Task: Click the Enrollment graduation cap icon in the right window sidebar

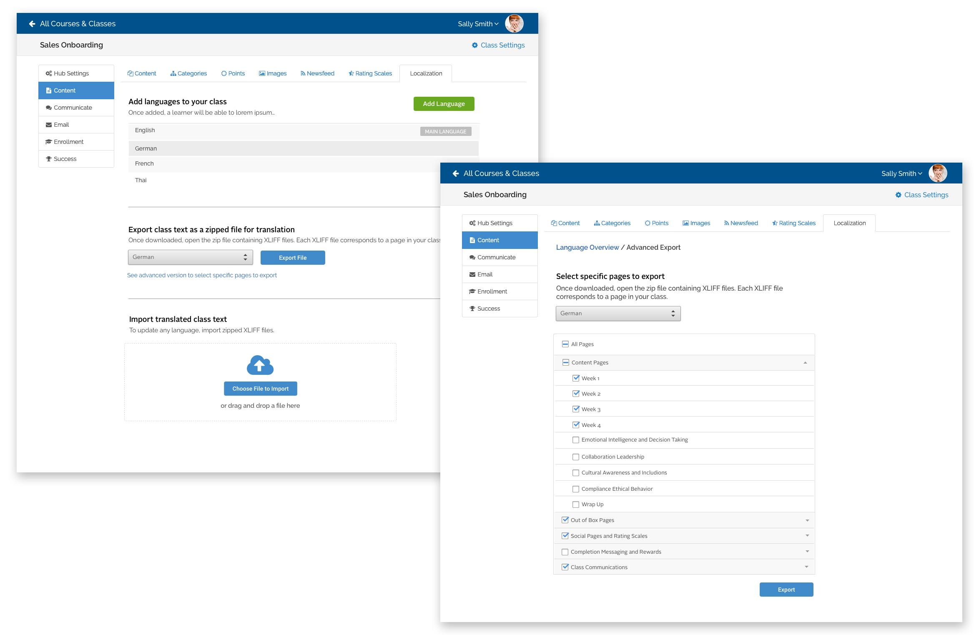Action: point(472,291)
